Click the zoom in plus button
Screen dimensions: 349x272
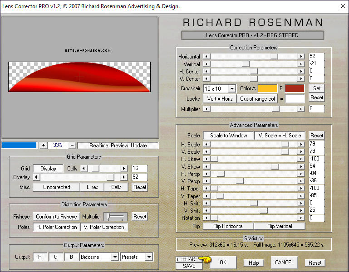[x=44, y=145]
